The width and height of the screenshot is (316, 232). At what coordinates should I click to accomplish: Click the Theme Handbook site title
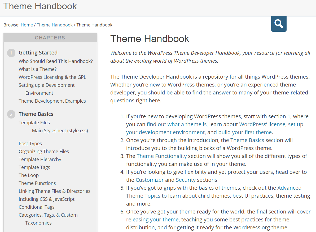[x=40, y=6]
